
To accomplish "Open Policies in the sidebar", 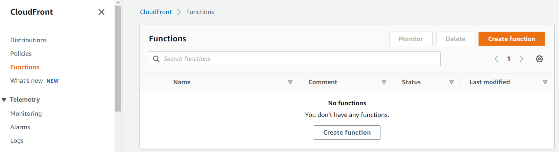I will click(x=21, y=53).
